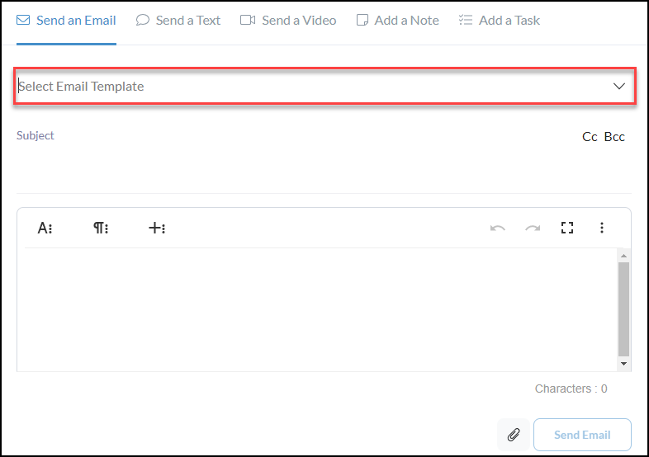Select the Send an Email tab
Image resolution: width=649 pixels, height=457 pixels.
[x=66, y=21]
